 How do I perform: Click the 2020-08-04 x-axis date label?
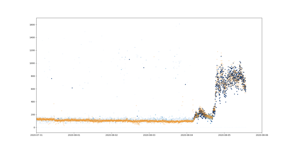click(x=187, y=135)
